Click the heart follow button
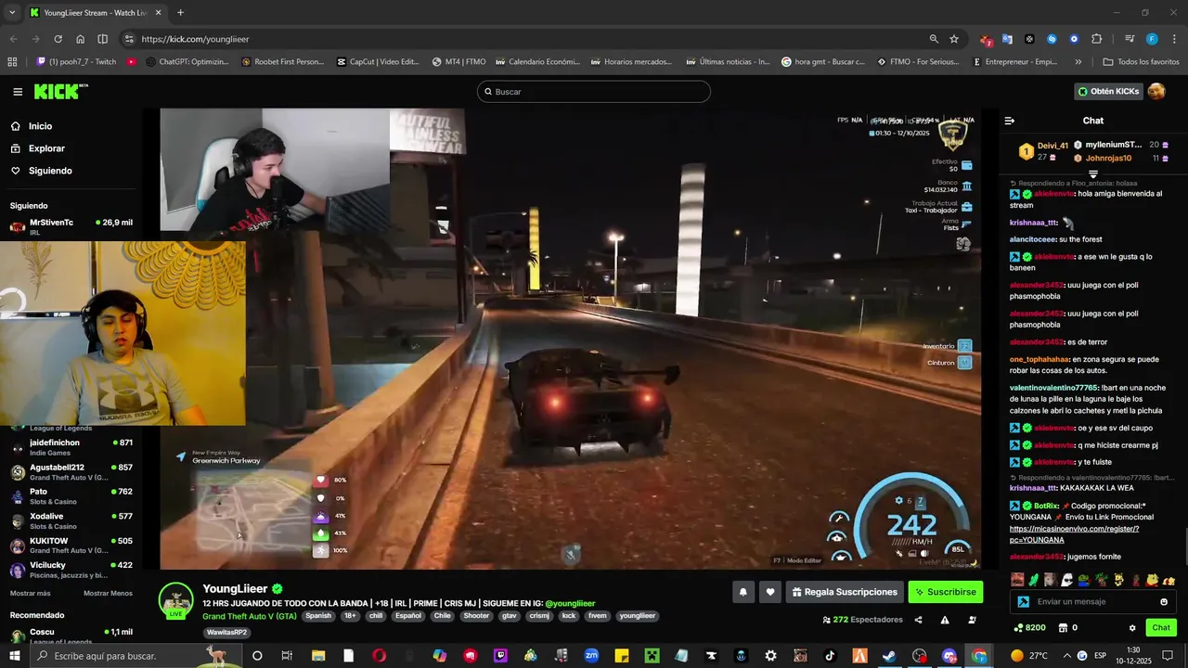This screenshot has width=1188, height=668. [769, 592]
